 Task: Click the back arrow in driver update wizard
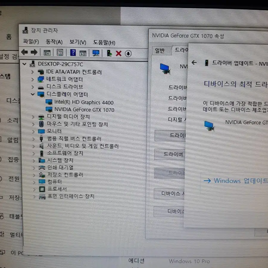click(x=194, y=63)
